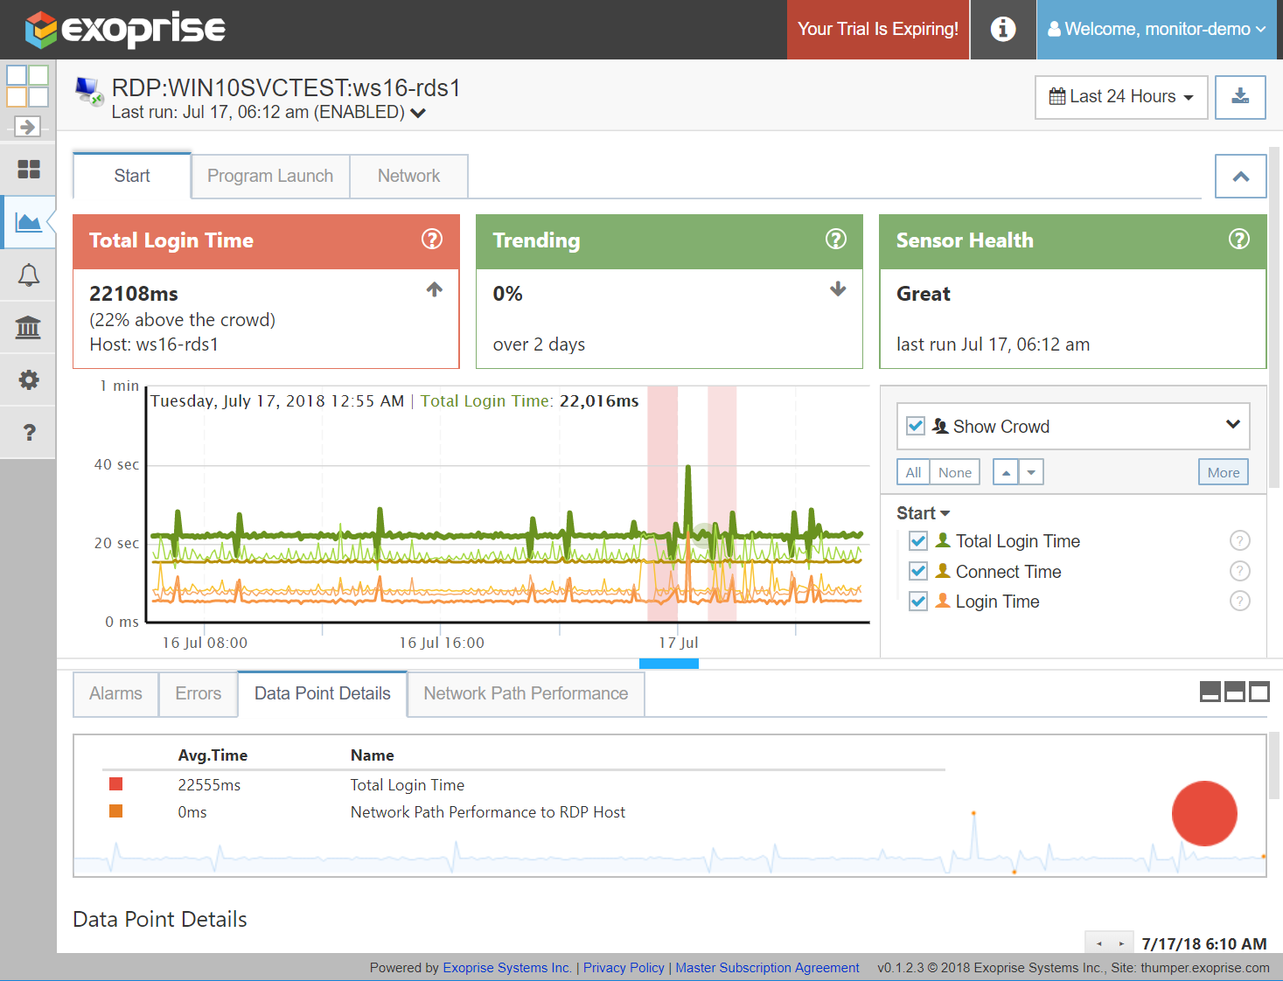This screenshot has height=981, width=1283.
Task: Uncheck Total Login Time series
Action: pos(918,541)
